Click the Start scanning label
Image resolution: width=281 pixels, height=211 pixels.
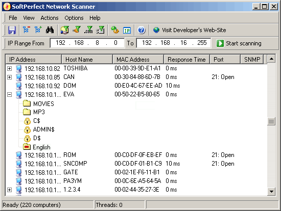[243, 43]
